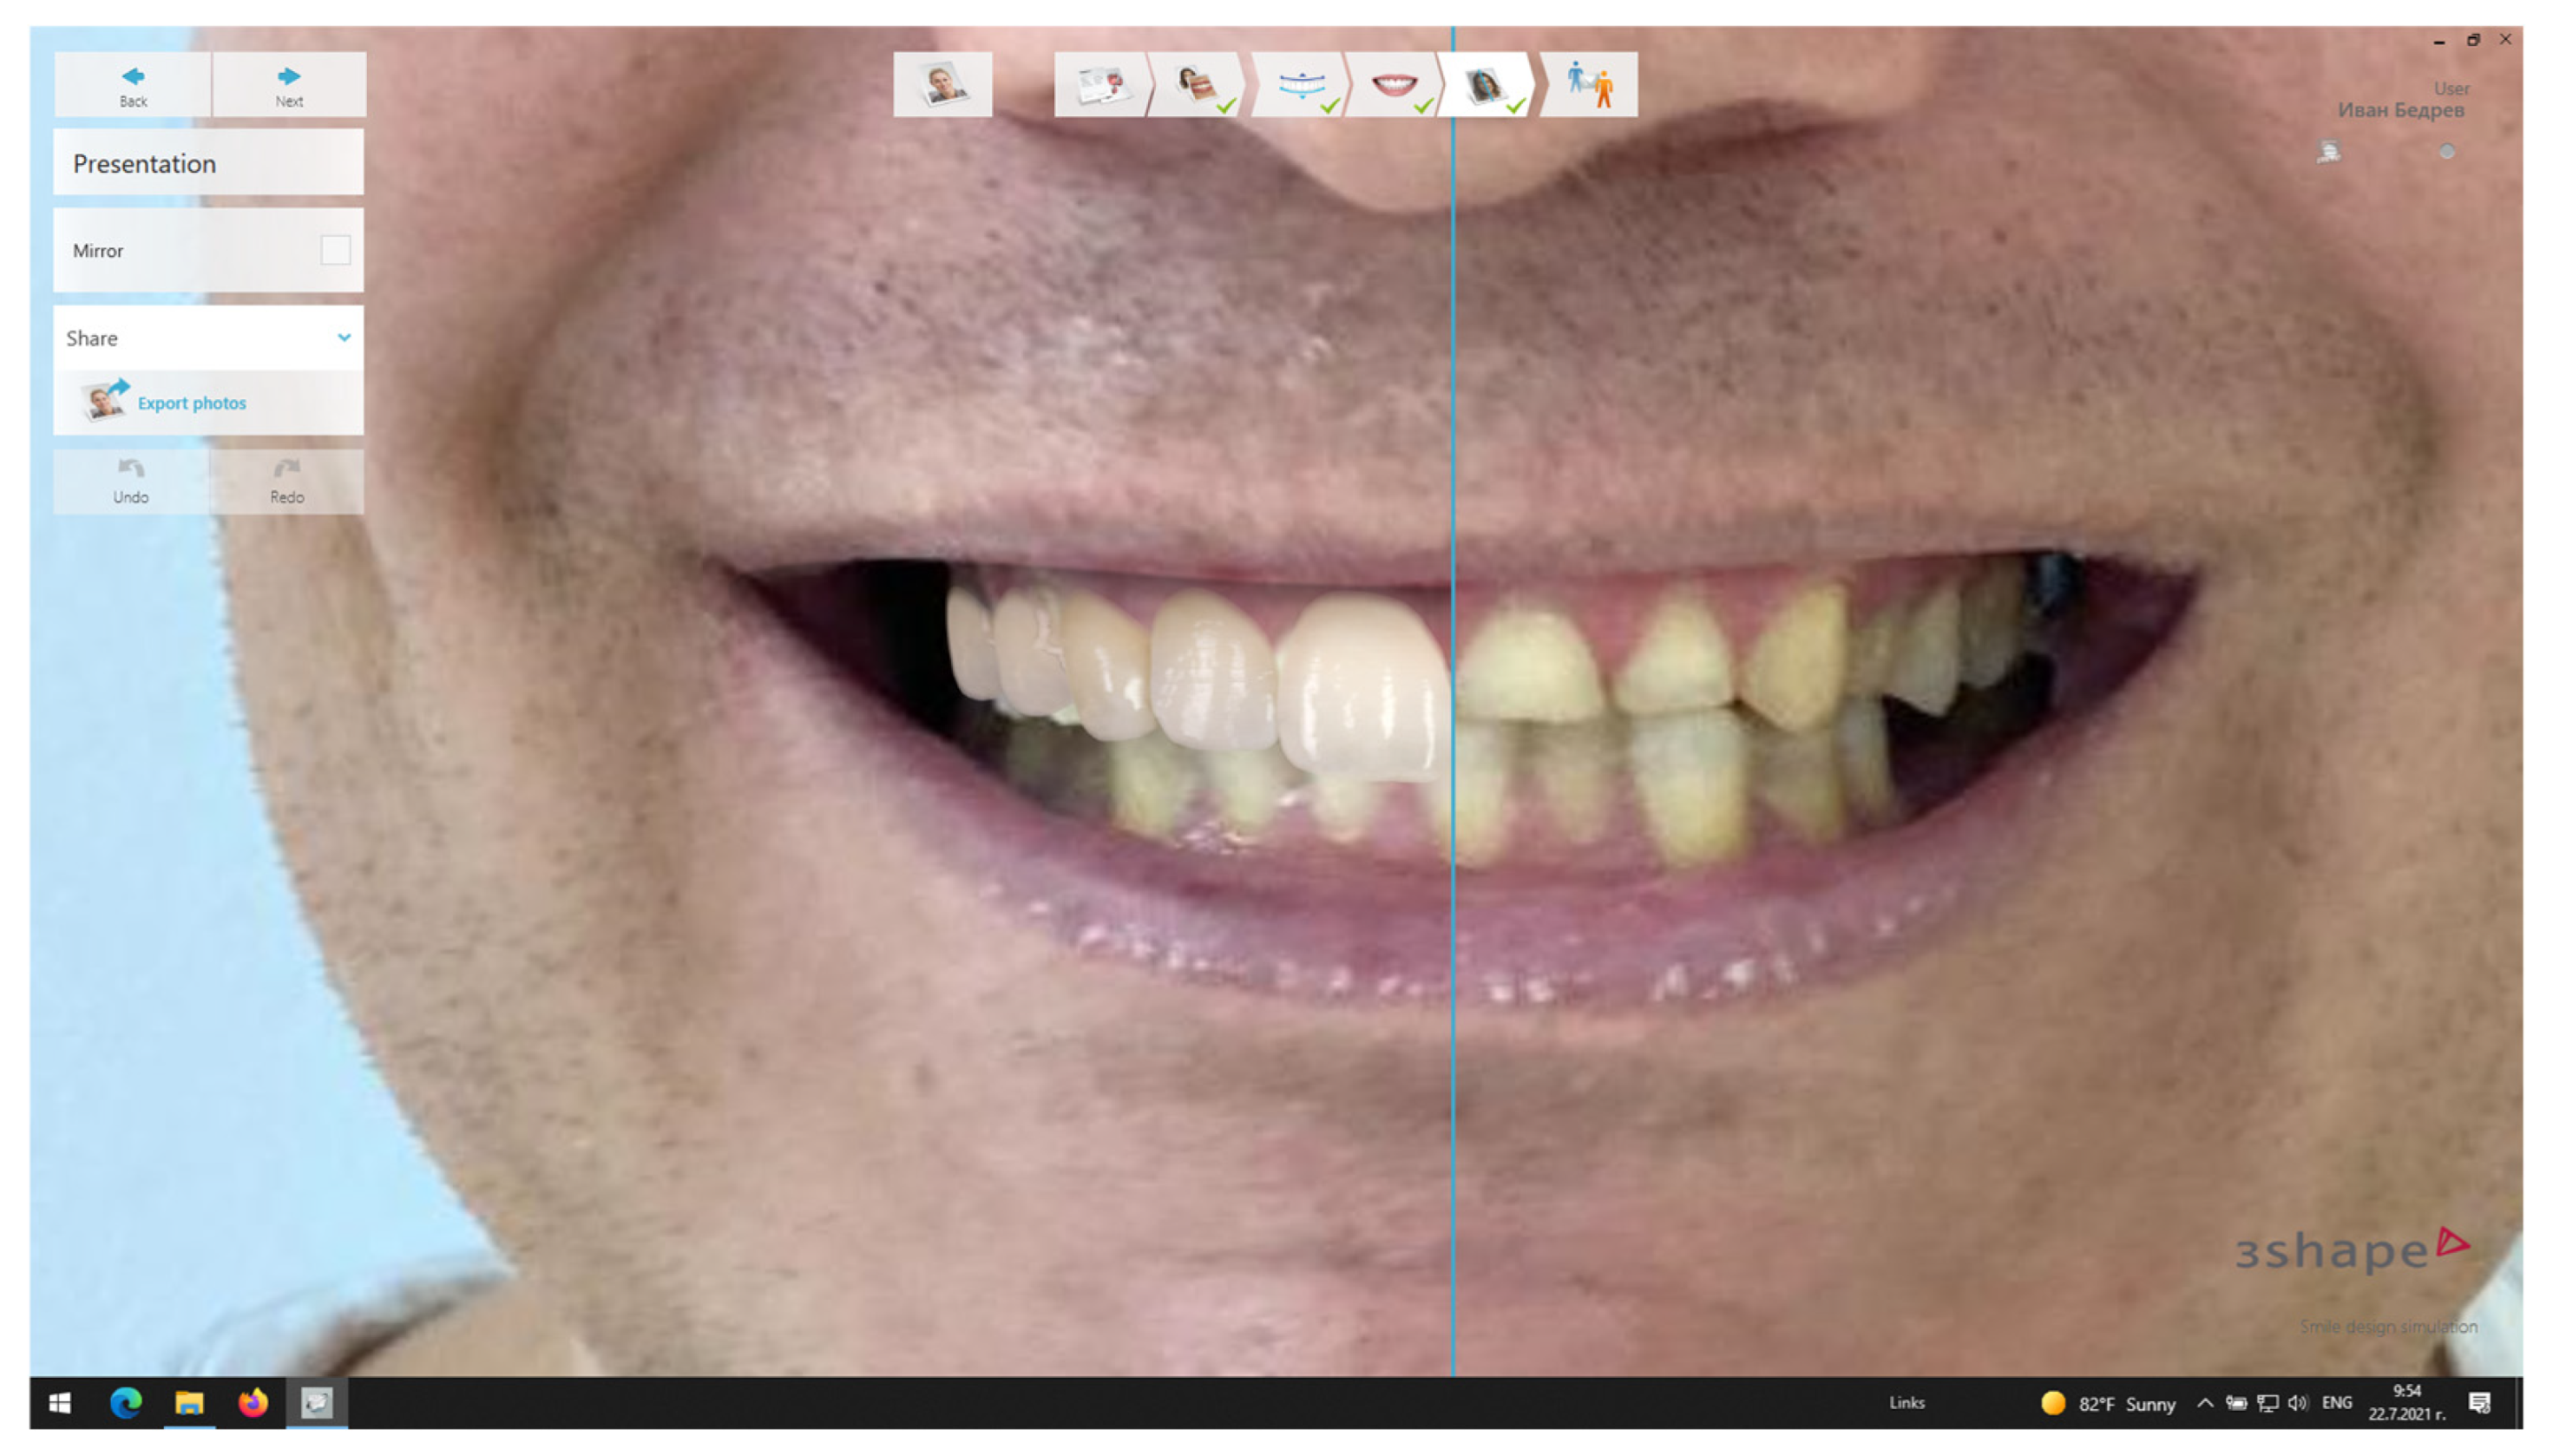Click the Back arrow button
This screenshot has height=1456, width=2553.
click(x=133, y=85)
